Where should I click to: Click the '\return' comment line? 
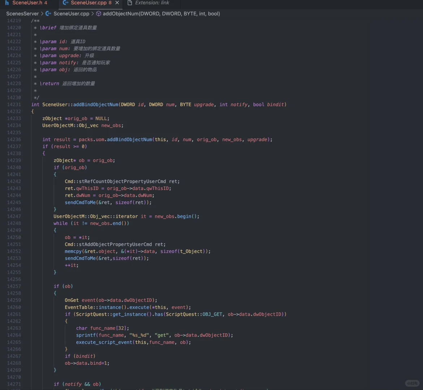[x=64, y=84]
